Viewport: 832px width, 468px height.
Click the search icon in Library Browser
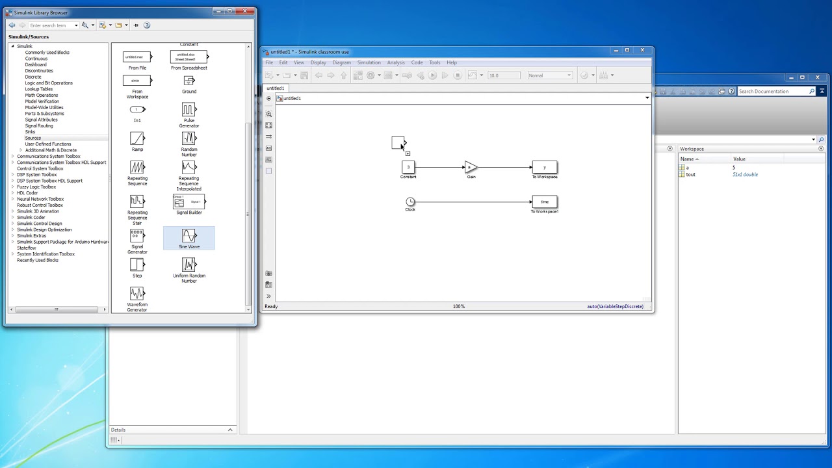(x=84, y=25)
